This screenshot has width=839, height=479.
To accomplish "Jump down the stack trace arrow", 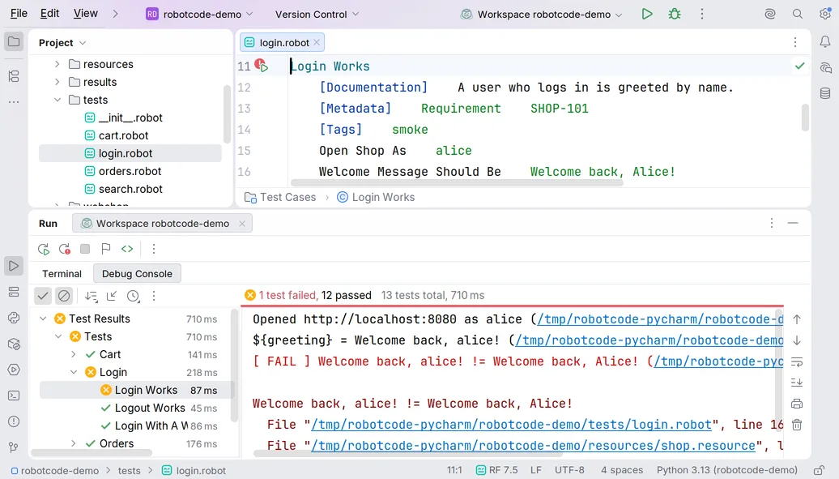I will tap(797, 340).
